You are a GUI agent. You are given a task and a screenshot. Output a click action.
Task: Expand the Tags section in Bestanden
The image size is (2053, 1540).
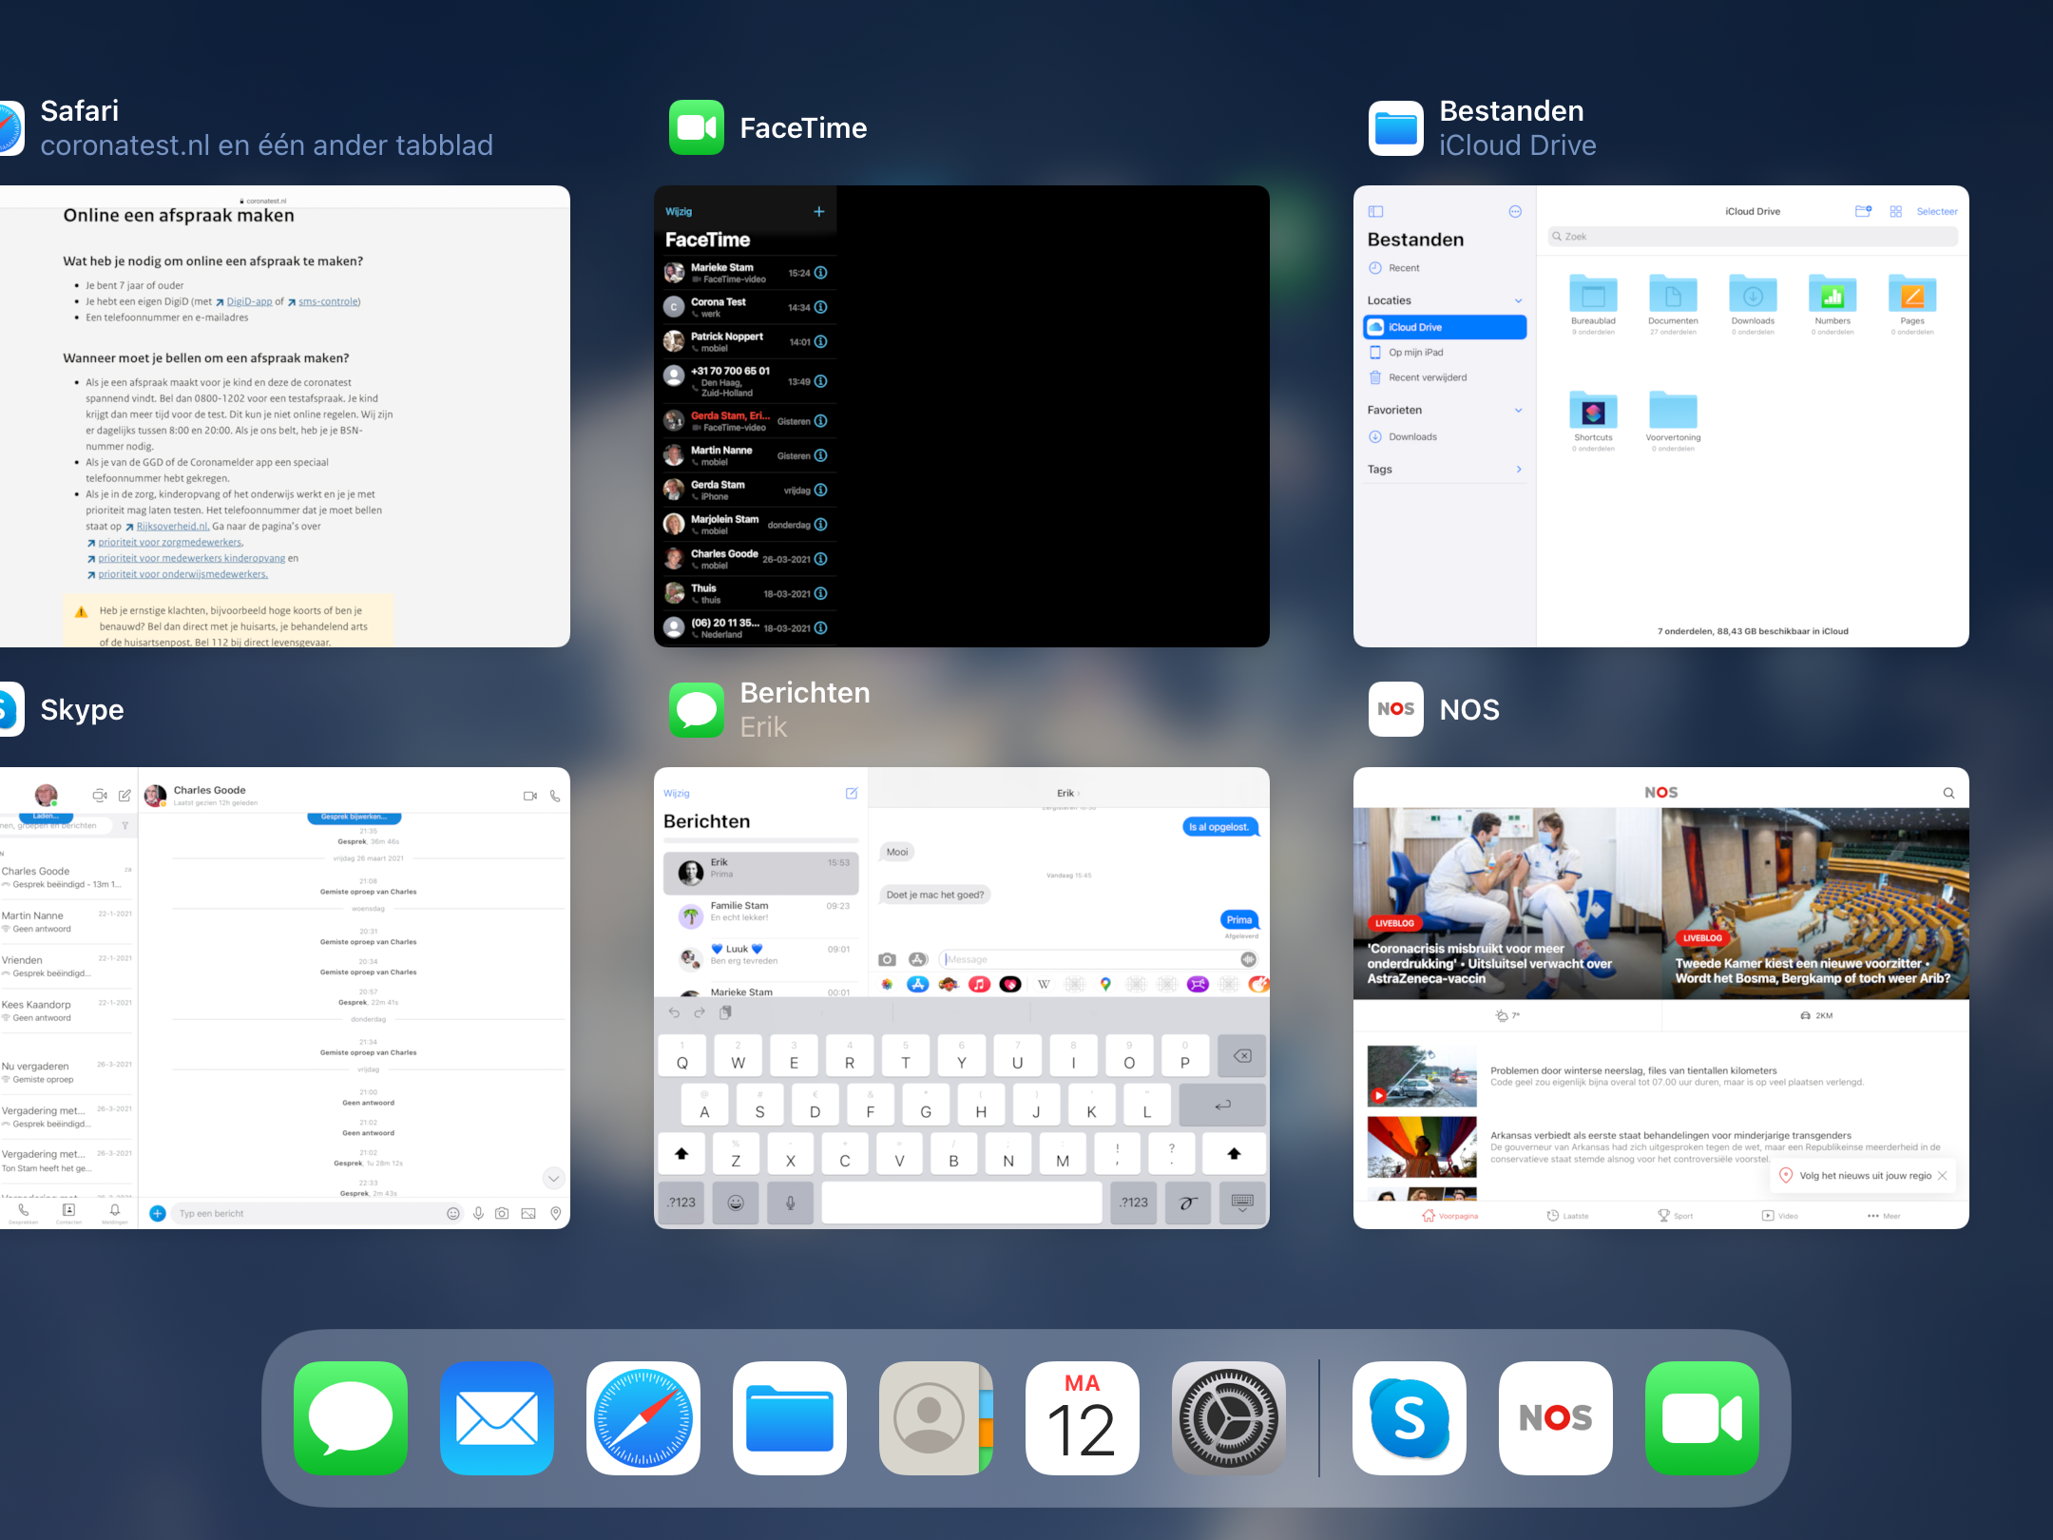(x=1518, y=469)
